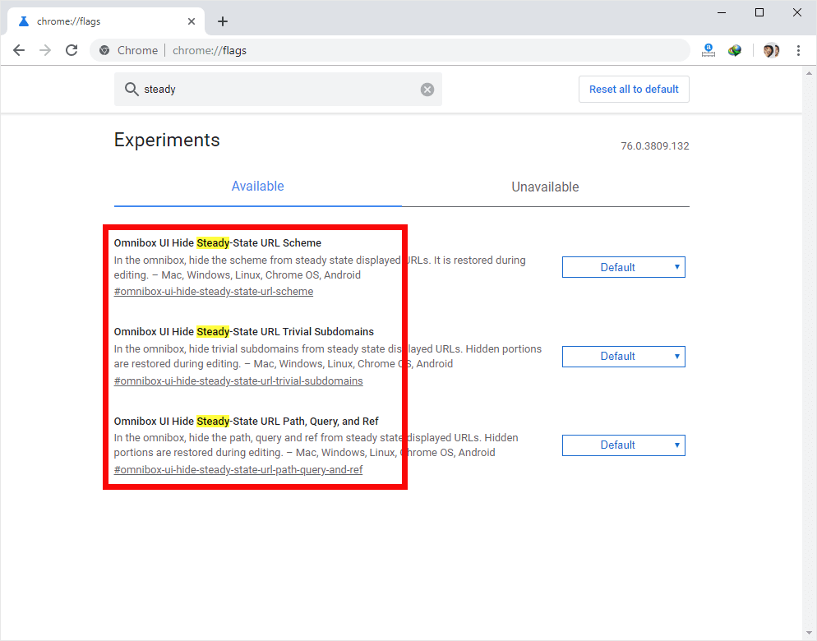817x641 pixels.
Task: Click the scrollbar up arrow
Action: click(x=809, y=73)
